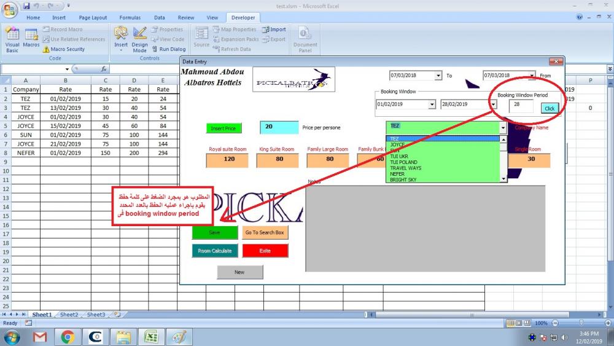Image resolution: width=614 pixels, height=346 pixels.
Task: Click the Room Calculate button
Action: point(214,251)
